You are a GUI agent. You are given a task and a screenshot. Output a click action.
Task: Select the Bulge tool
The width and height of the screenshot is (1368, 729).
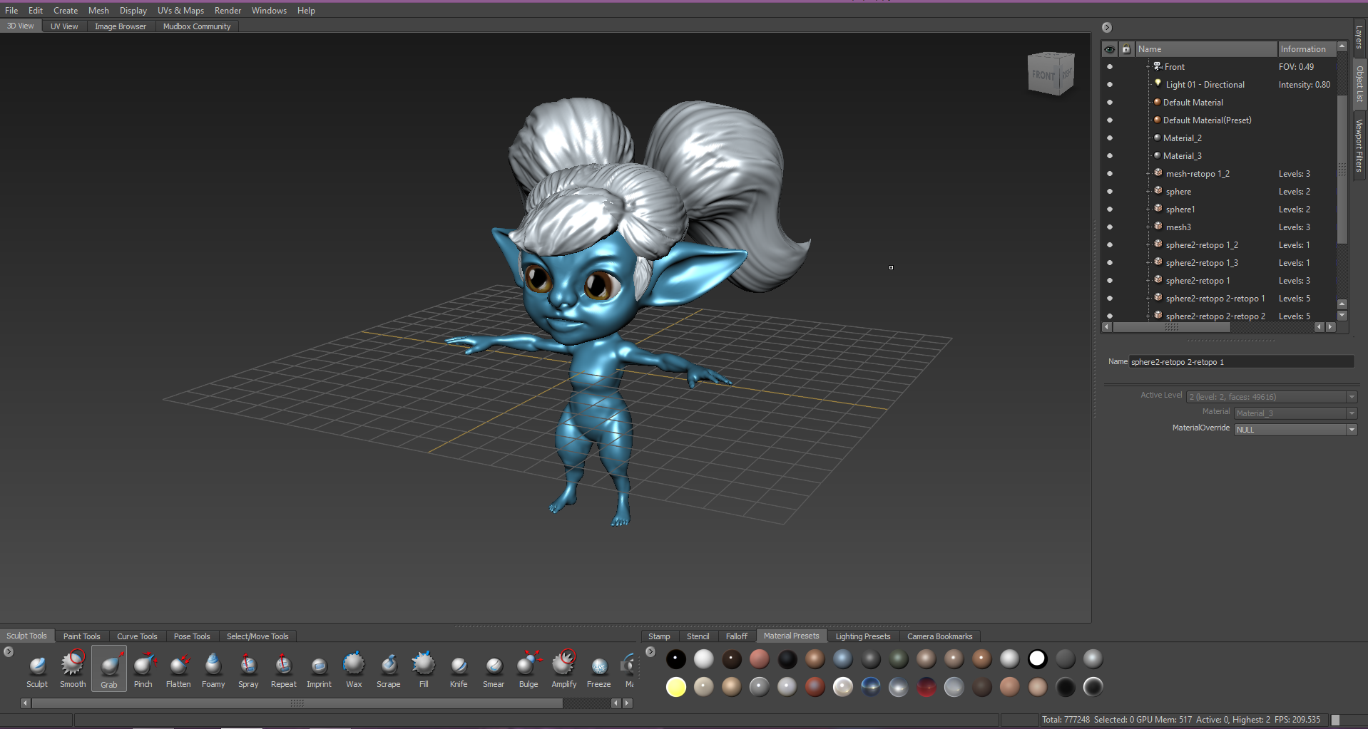(x=529, y=670)
